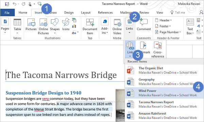Viewport: 204px width, 122px height.
Task: Click the Repeat circular arrow icon
Action: click(x=23, y=4)
